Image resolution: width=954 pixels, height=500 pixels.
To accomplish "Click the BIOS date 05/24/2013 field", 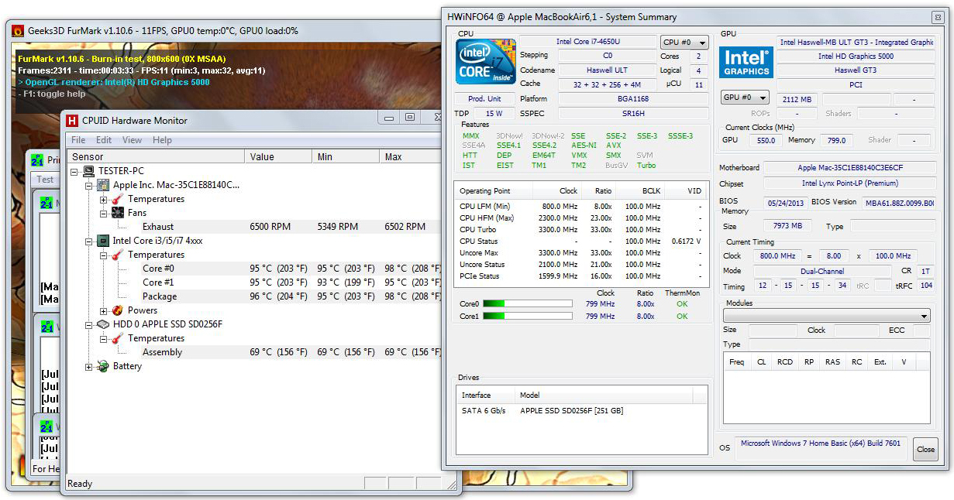I will (x=785, y=203).
